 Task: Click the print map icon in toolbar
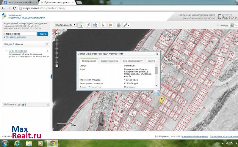pos(118,25)
